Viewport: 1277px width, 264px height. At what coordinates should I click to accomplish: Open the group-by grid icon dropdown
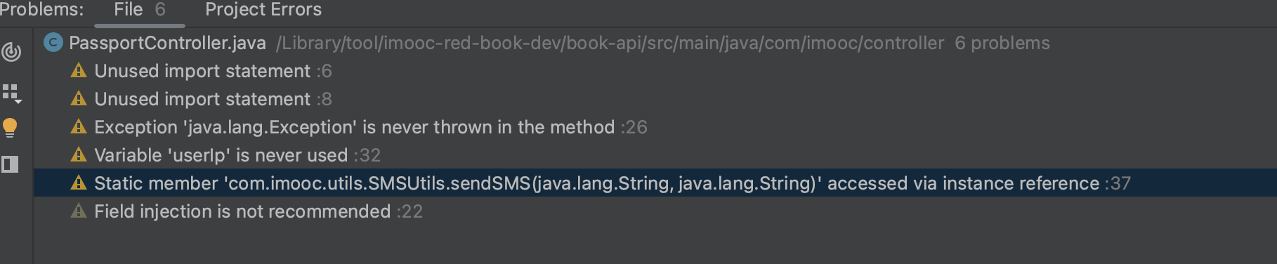(x=12, y=93)
